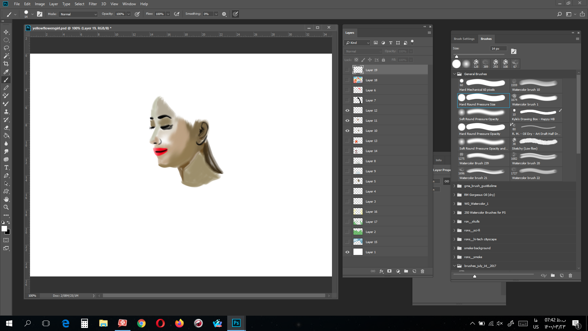Select the Paint Bucket tool
This screenshot has width=588, height=331.
(x=6, y=135)
